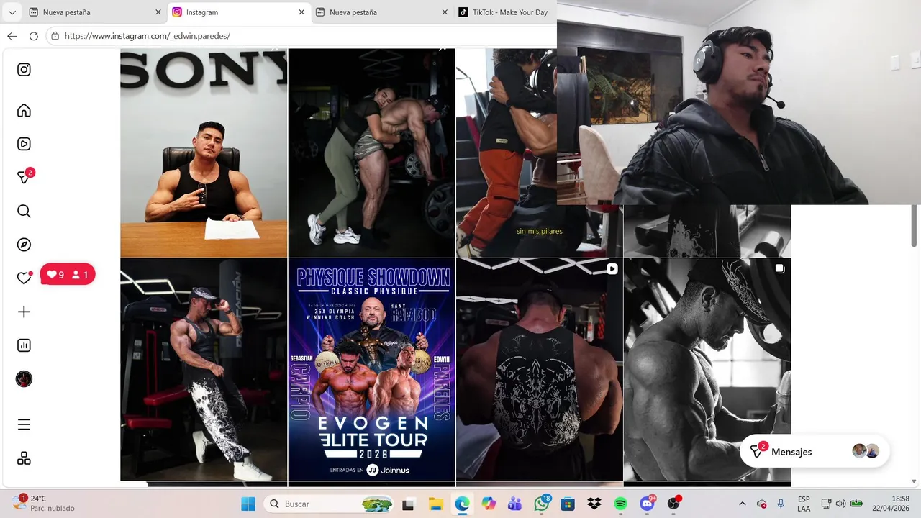Click the page vertical scrollbar thumb
The image size is (921, 518).
915,225
